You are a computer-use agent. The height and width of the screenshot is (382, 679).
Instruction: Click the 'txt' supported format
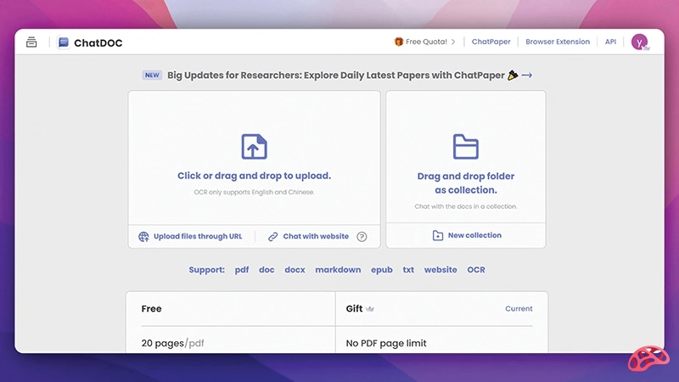tap(408, 269)
